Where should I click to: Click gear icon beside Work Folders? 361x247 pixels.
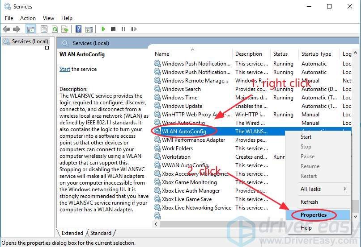[157, 148]
